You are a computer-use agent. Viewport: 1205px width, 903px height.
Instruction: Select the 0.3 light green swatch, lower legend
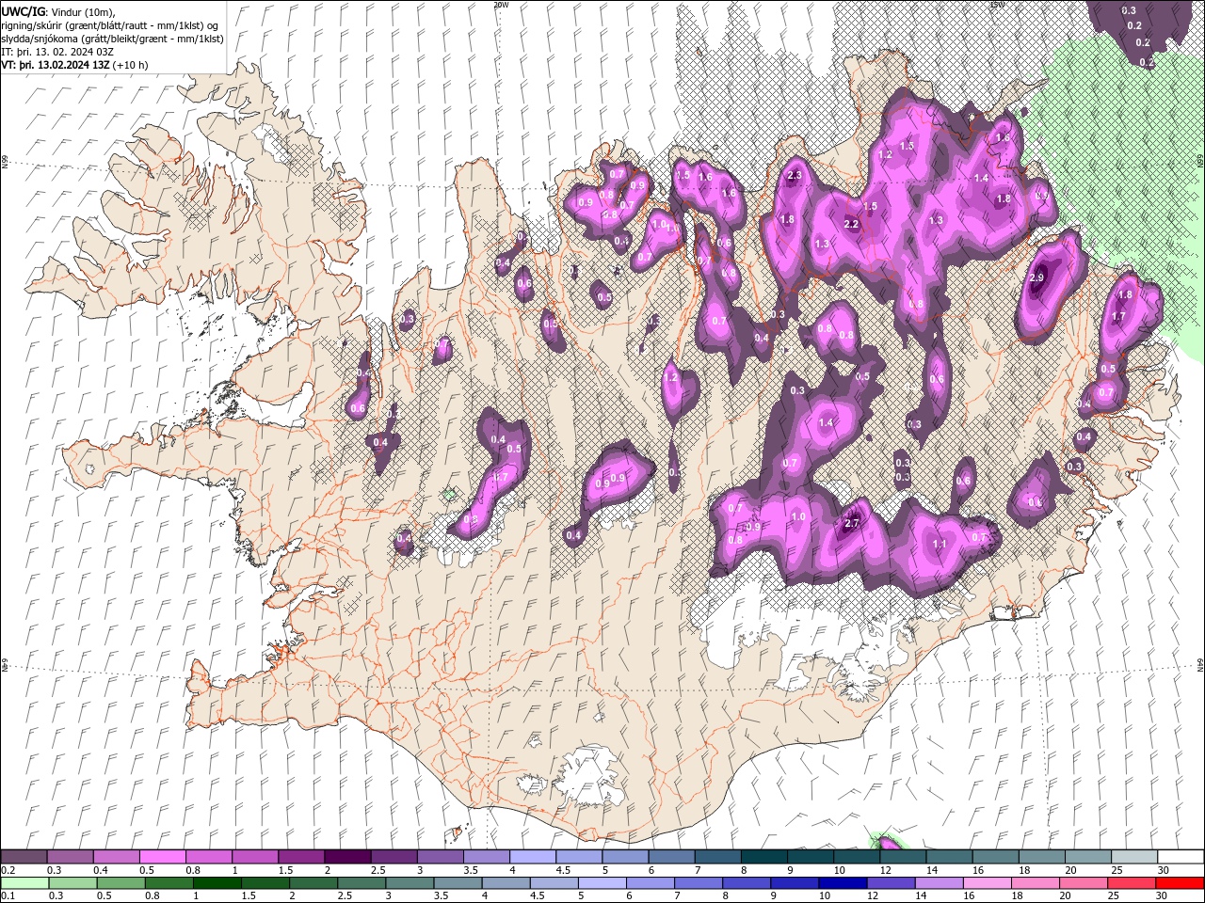point(72,884)
